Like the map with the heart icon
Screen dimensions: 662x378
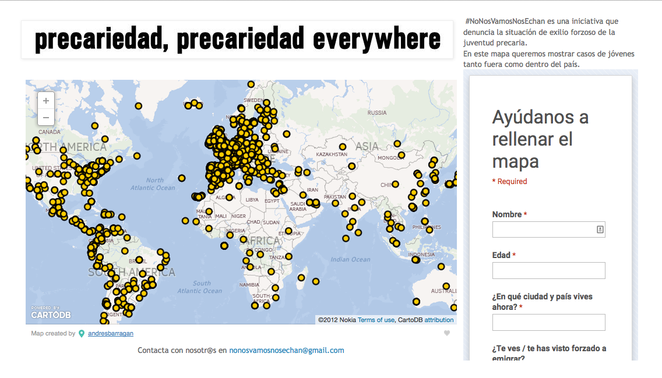click(447, 333)
